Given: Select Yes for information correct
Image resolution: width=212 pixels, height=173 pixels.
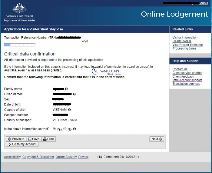Looking at the screenshot, I should coord(54,129).
